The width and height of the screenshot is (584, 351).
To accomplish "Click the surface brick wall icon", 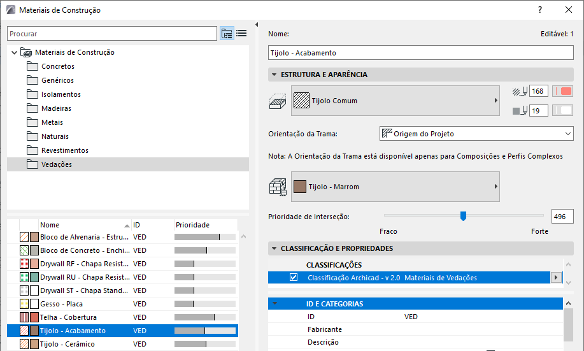I will point(278,187).
